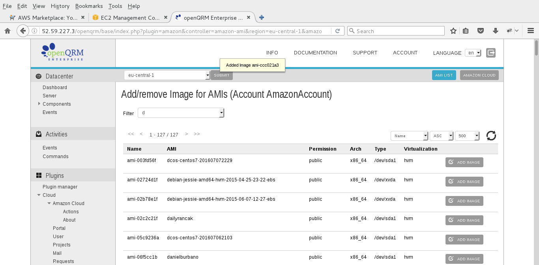
Task: Click the AMI LIST button
Action: [444, 75]
